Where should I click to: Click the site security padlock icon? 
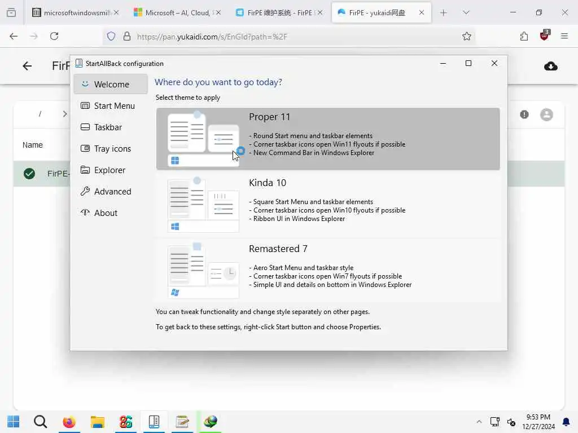point(127,36)
